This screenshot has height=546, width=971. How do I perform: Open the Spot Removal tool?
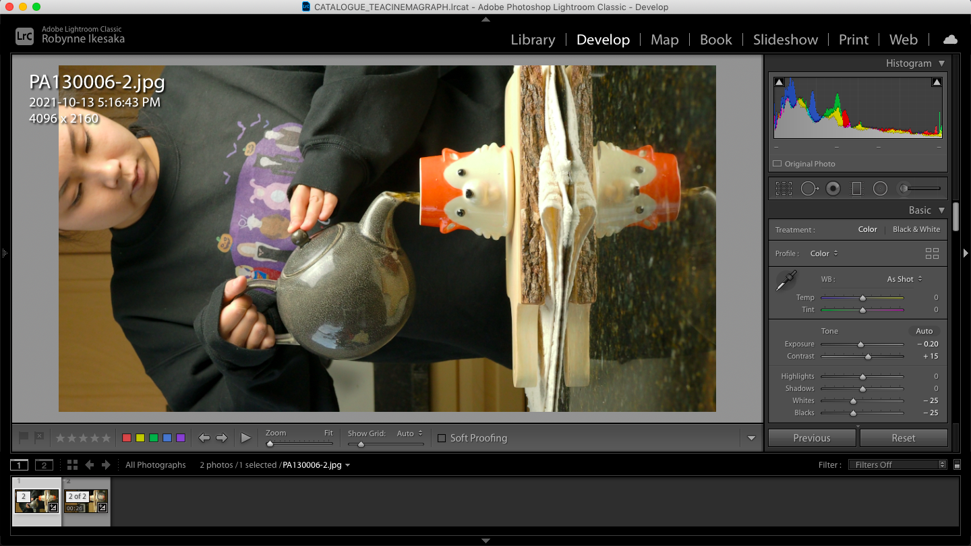(810, 188)
